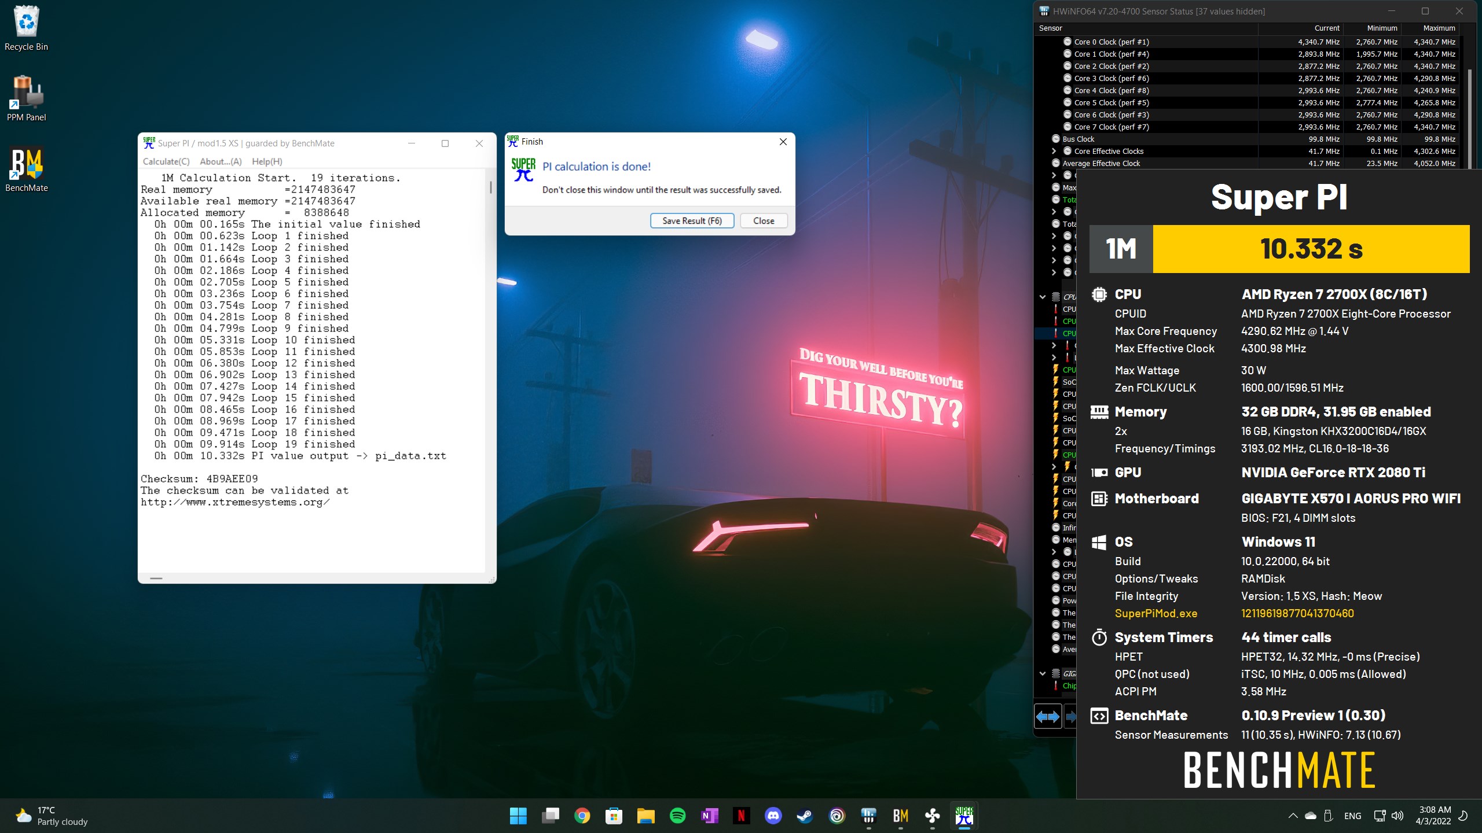
Task: Open the About...(A) menu
Action: click(x=221, y=161)
